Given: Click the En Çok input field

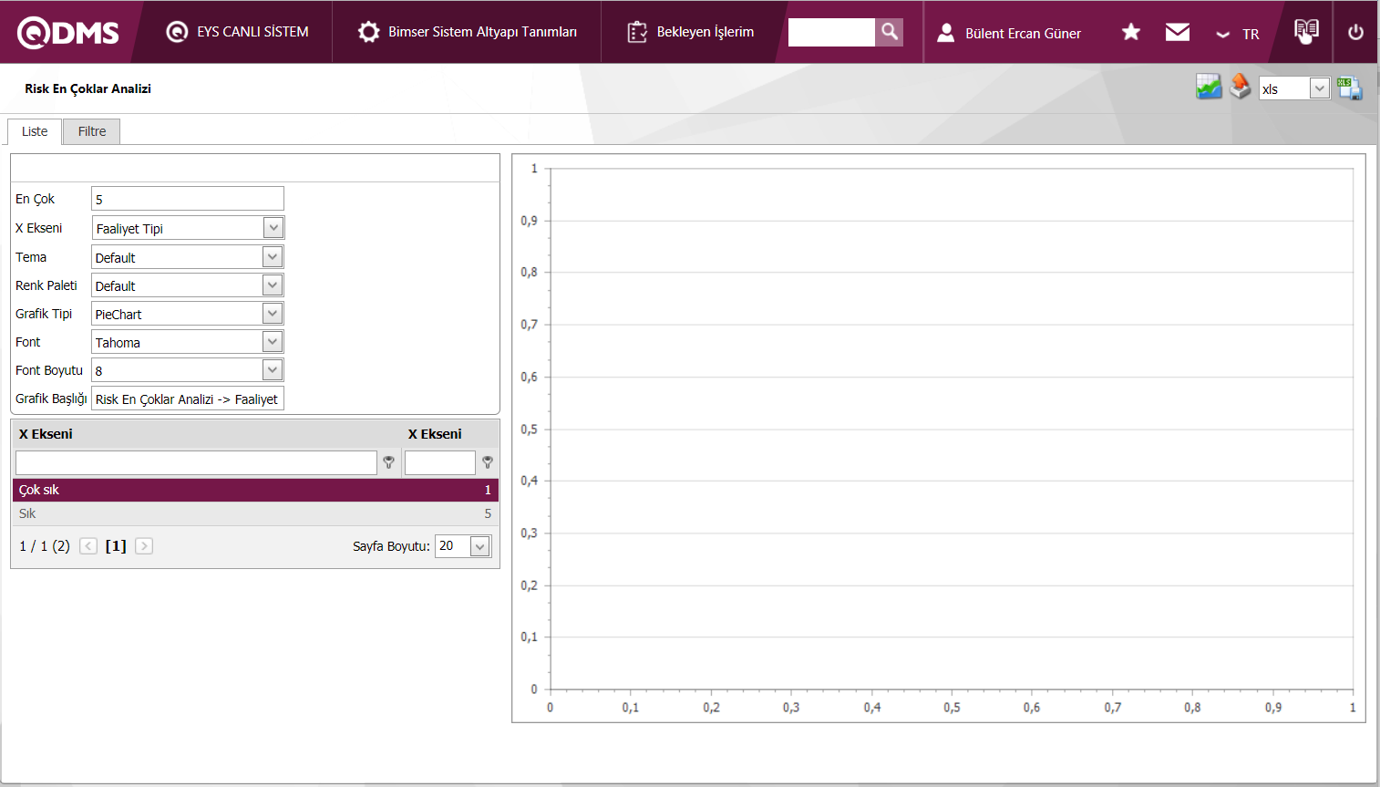Looking at the screenshot, I should (x=188, y=199).
